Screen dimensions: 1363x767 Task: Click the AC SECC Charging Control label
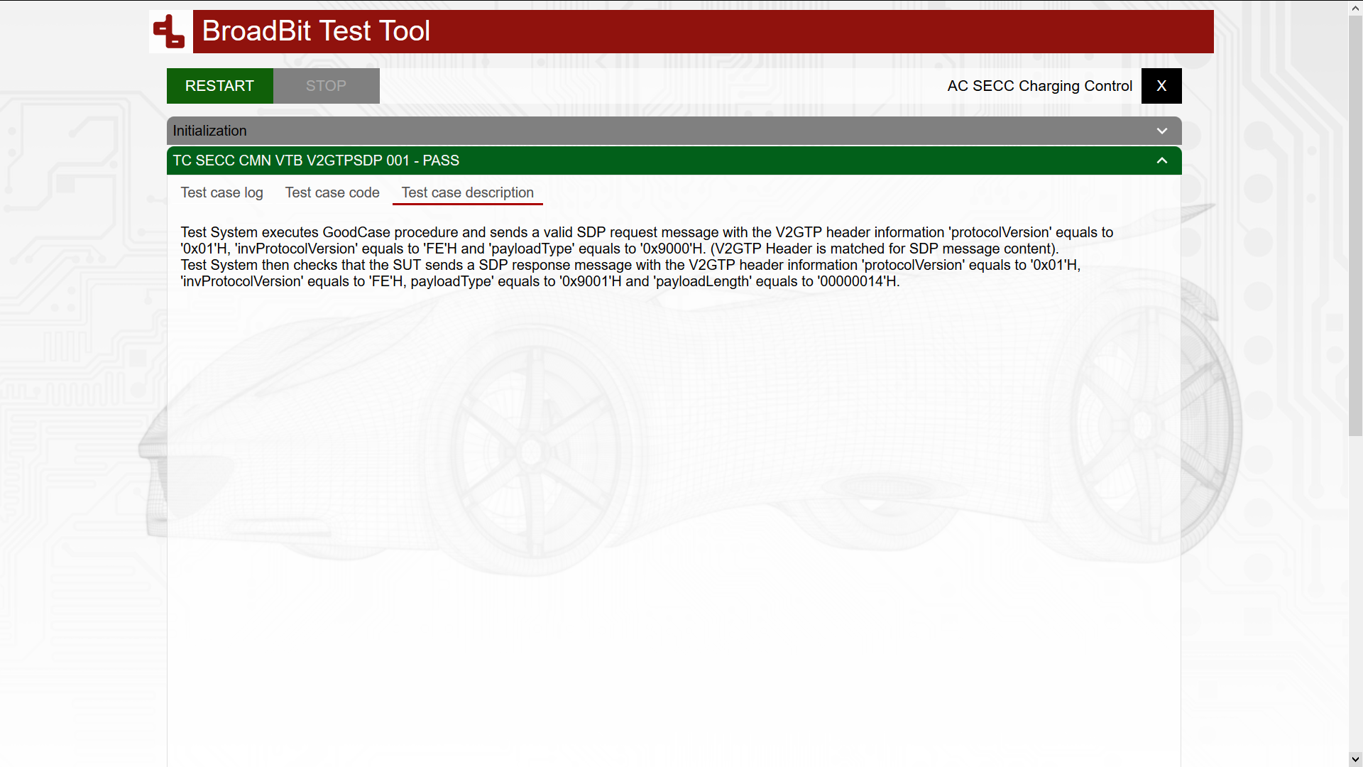pos(1040,86)
